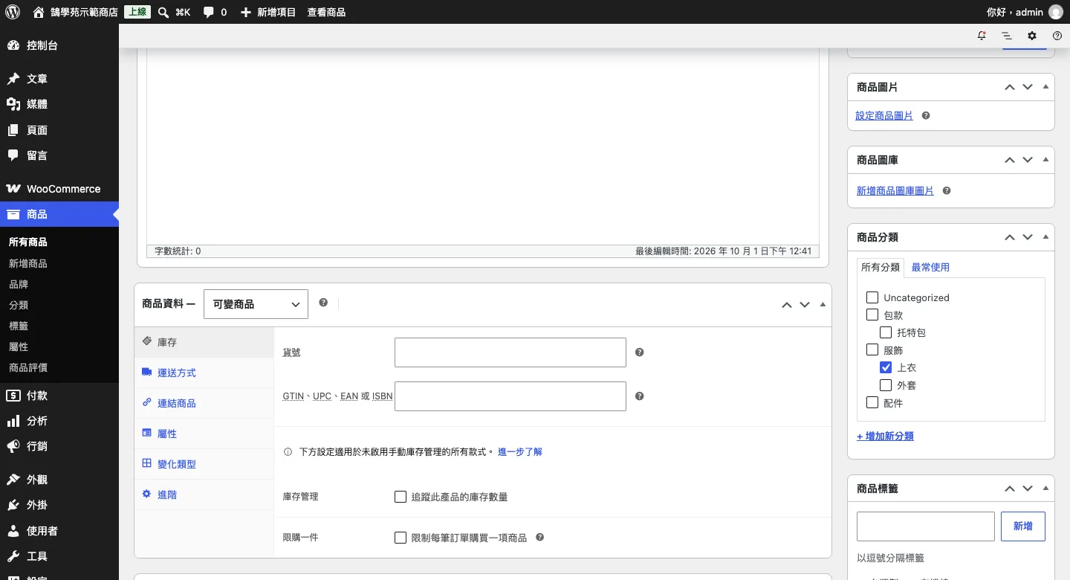The width and height of the screenshot is (1070, 580).
Task: Click help icon beside 貨號 field
Action: coord(639,352)
